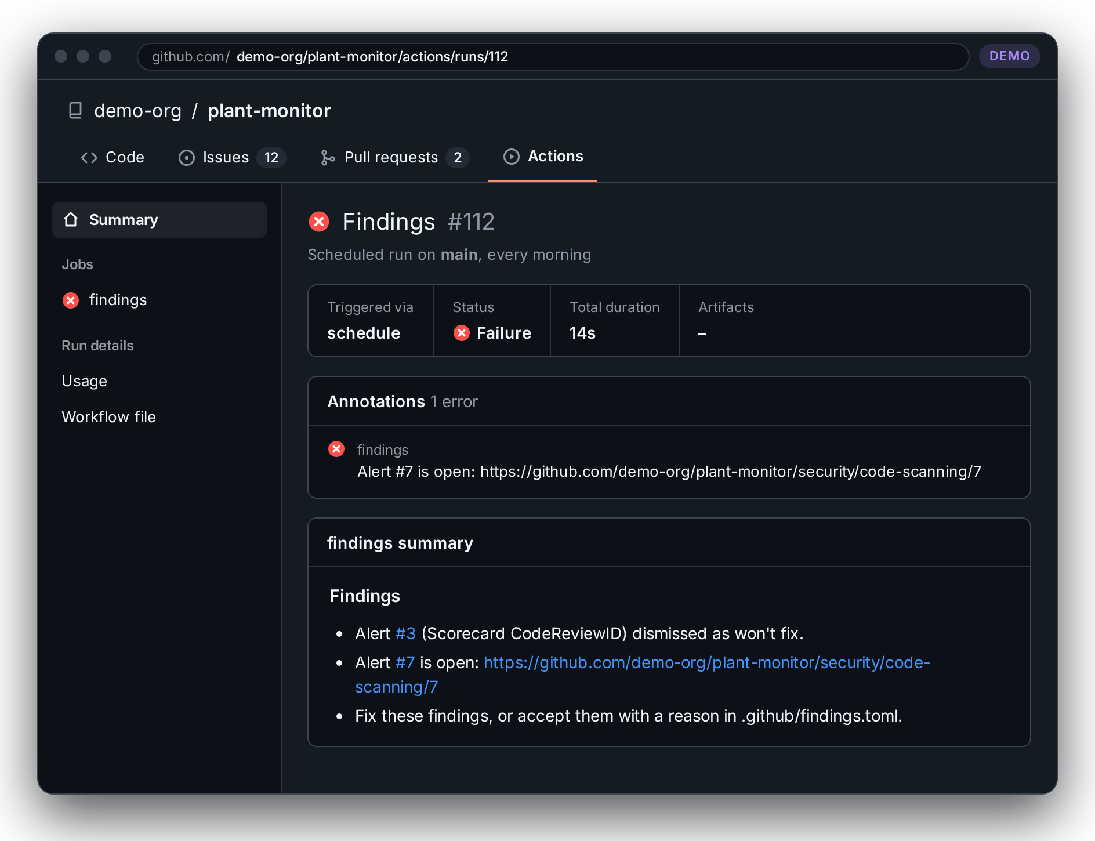
Task: Switch to the Issues tab
Action: pyautogui.click(x=231, y=157)
